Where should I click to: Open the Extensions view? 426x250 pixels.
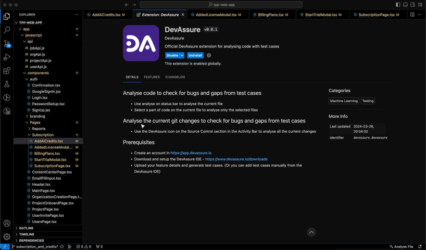click(x=7, y=71)
